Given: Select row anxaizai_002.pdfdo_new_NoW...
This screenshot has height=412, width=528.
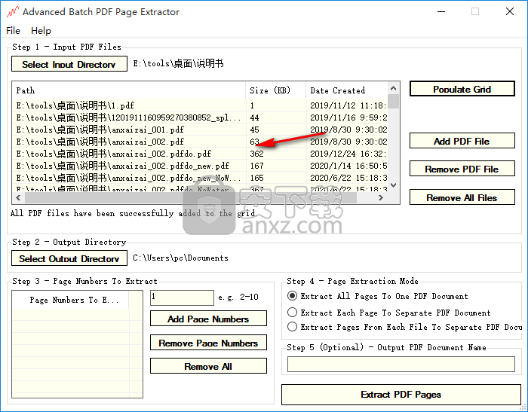Looking at the screenshot, I should coord(200,178).
